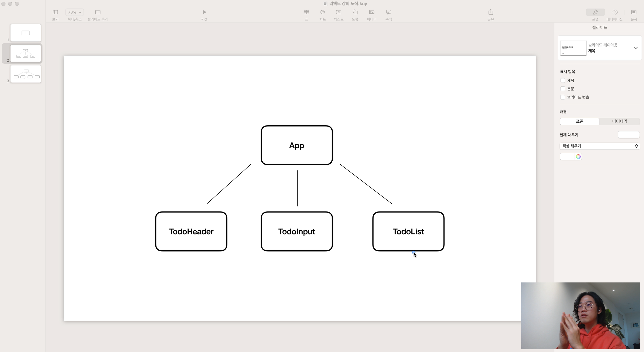The width and height of the screenshot is (644, 352).
Task: Click the Comment icon in toolbar
Action: pos(388,12)
